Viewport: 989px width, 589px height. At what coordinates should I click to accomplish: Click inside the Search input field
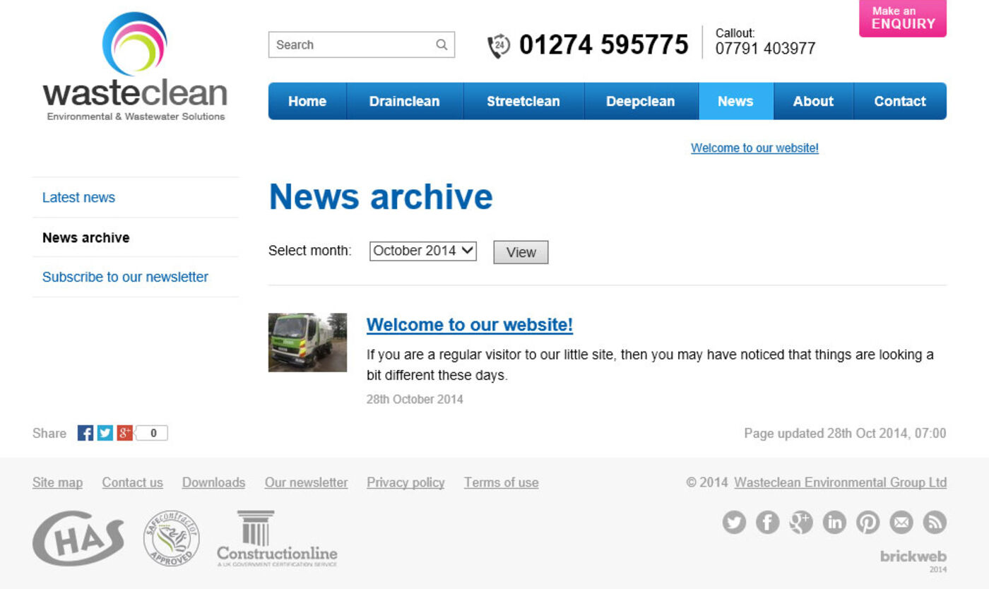pyautogui.click(x=350, y=45)
